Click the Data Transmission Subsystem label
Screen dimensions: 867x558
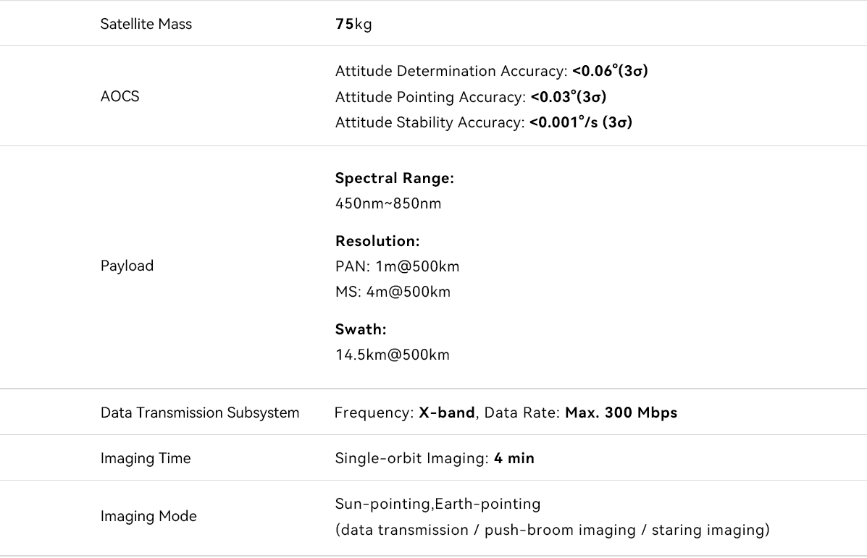click(x=199, y=413)
